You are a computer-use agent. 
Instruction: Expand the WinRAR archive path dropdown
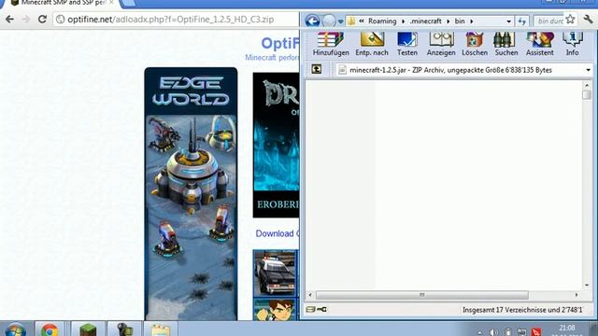coord(588,70)
